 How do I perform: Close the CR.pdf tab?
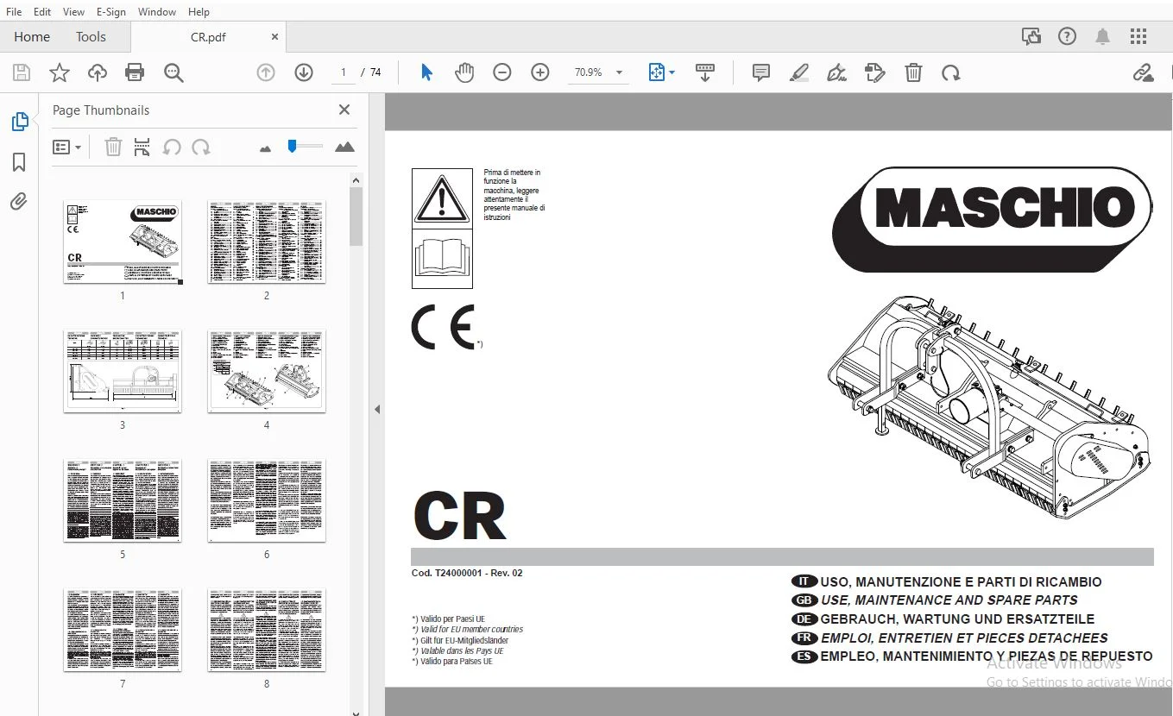pyautogui.click(x=274, y=37)
